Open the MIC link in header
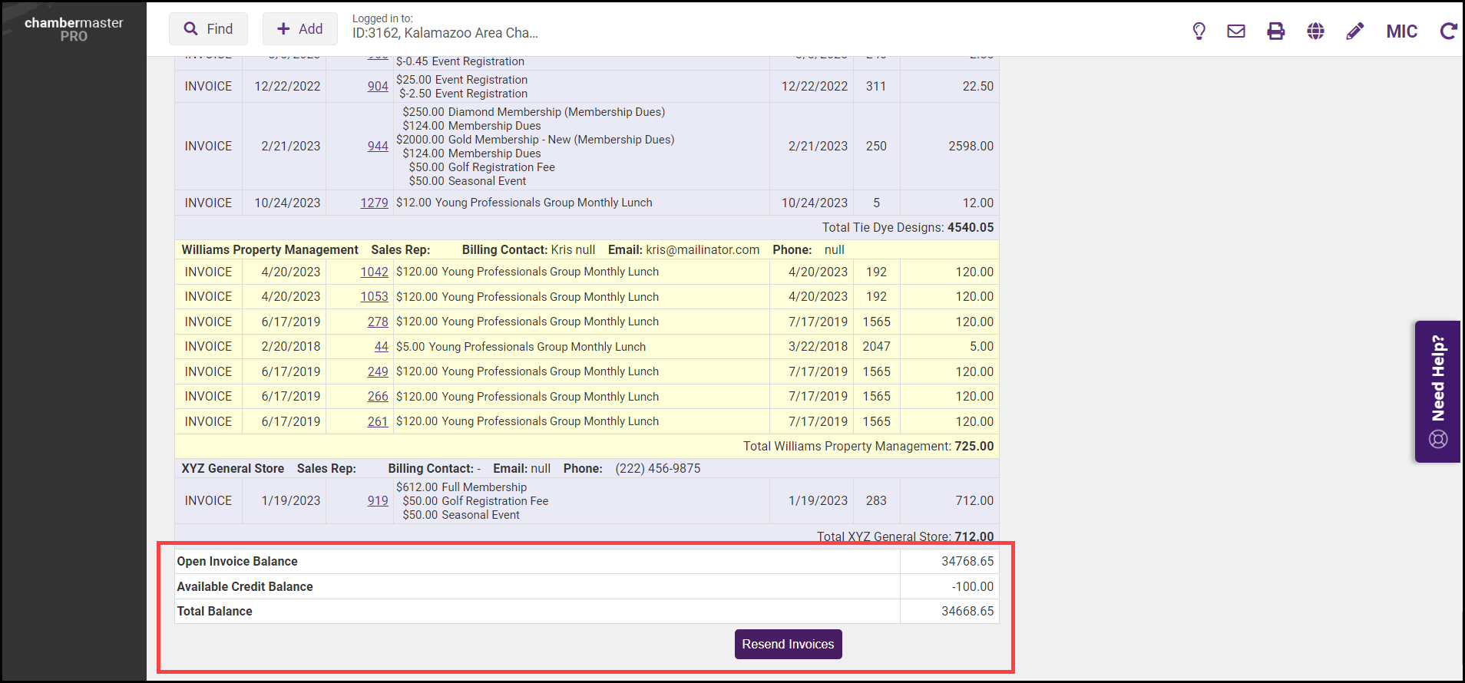Screen dimensions: 1465x683 (1401, 31)
